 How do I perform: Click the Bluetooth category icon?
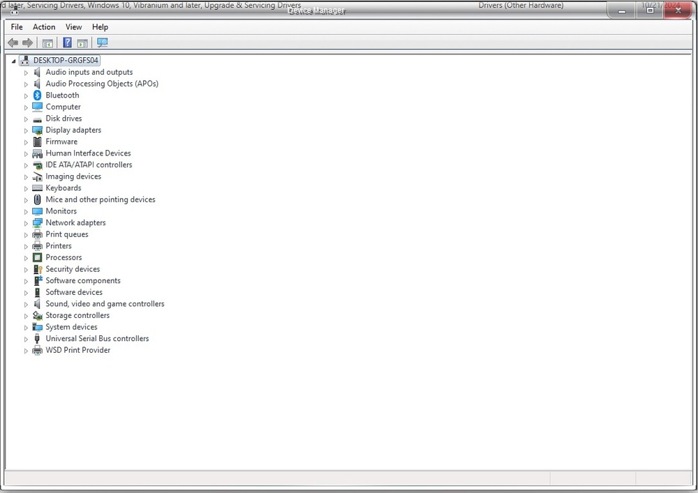coord(38,96)
